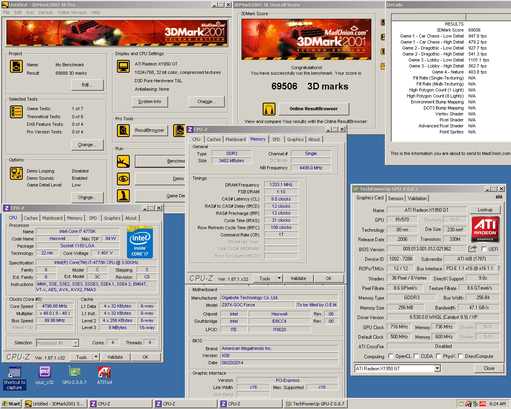Open the Help menu in 3DMark2001

(95, 12)
